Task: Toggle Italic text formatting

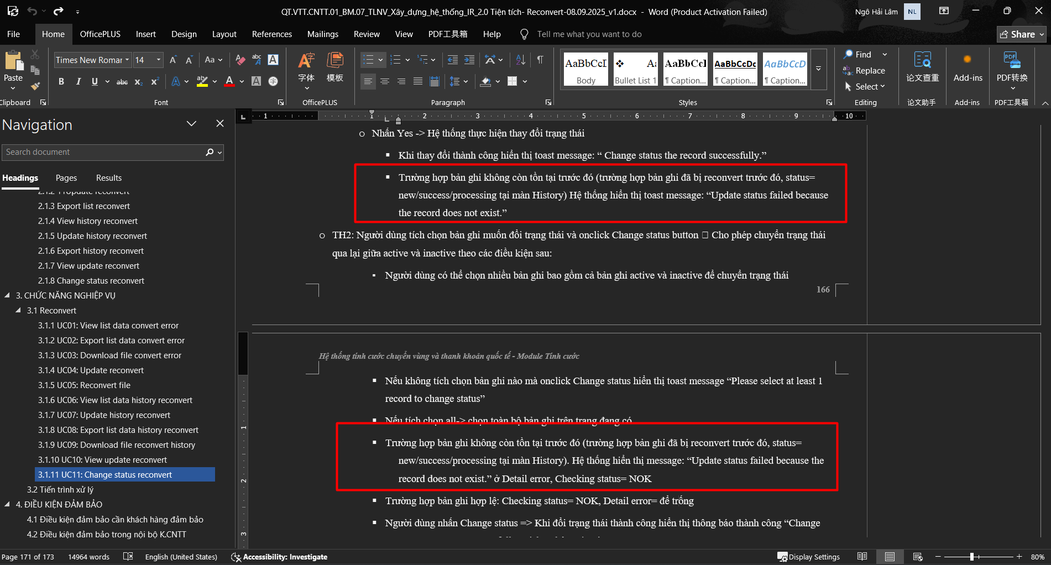Action: [x=78, y=81]
